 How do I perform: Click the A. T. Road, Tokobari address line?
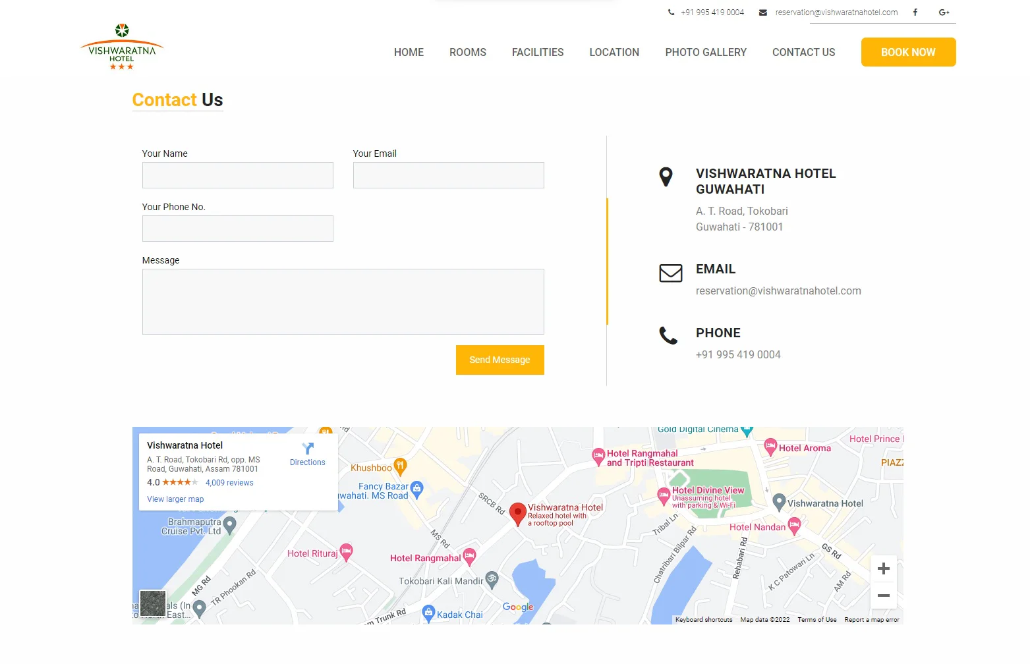pos(742,211)
